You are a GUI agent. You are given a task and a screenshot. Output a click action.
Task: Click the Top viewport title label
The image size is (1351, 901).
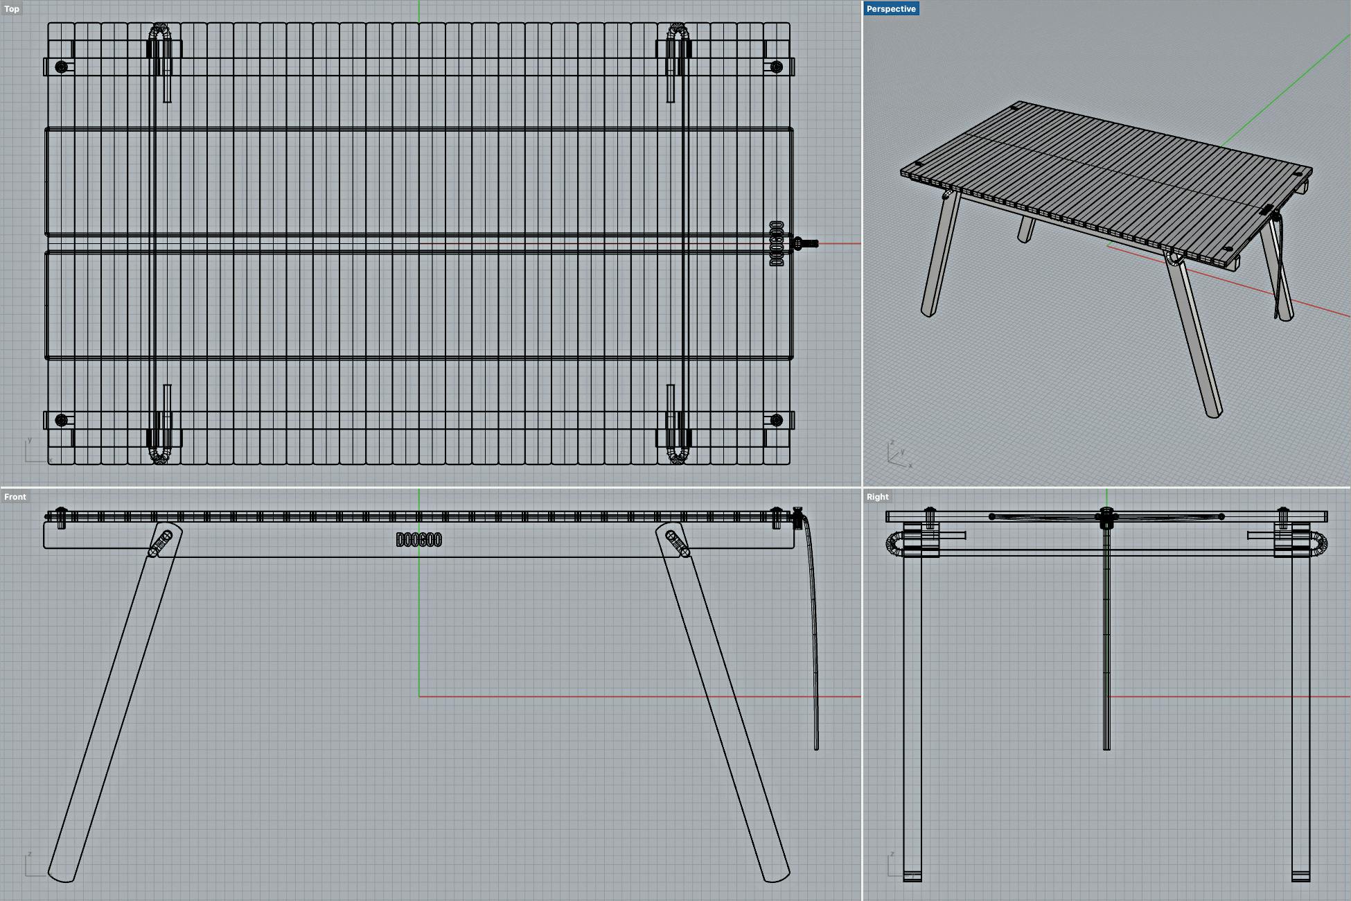click(x=12, y=9)
